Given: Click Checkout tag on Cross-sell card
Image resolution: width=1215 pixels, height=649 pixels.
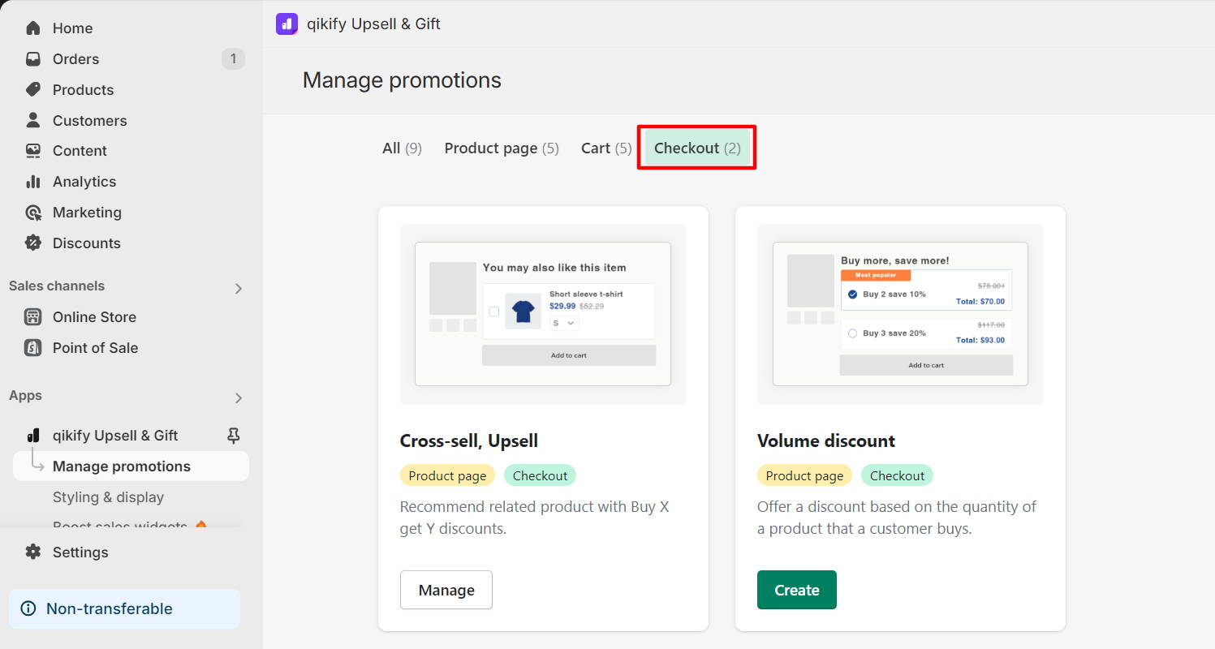Looking at the screenshot, I should [x=540, y=475].
